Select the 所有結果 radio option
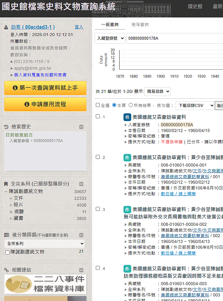Screen dimensions: 223x301 [131, 105]
